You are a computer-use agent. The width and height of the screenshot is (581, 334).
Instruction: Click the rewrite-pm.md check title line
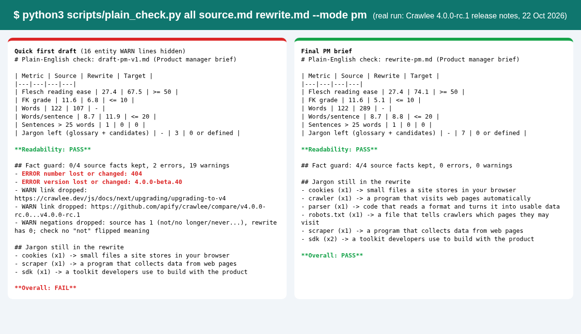pyautogui.click(x=410, y=60)
